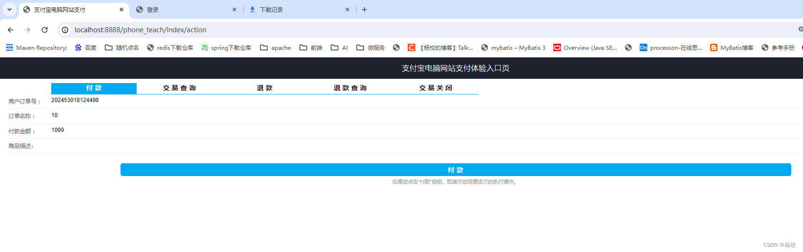803x252 pixels.
Task: Open Overview (Java SE bookmark
Action: click(x=585, y=47)
